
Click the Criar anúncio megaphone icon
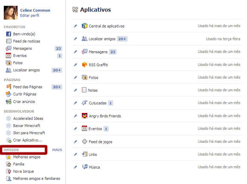click(9, 102)
